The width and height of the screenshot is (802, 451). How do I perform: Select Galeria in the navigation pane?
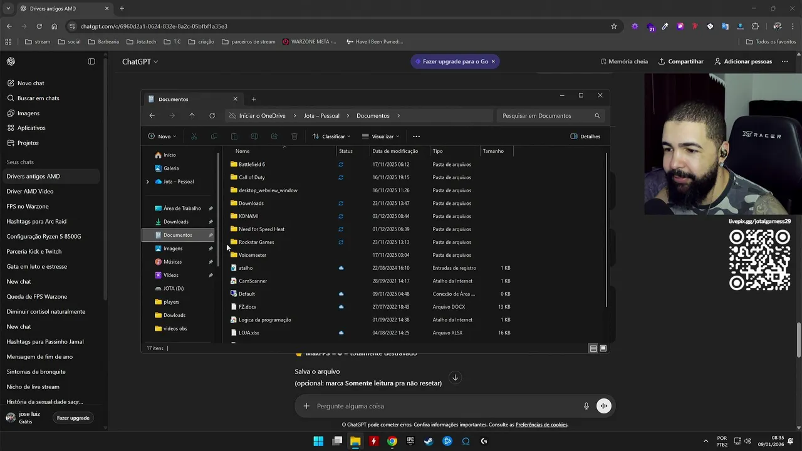point(167,168)
